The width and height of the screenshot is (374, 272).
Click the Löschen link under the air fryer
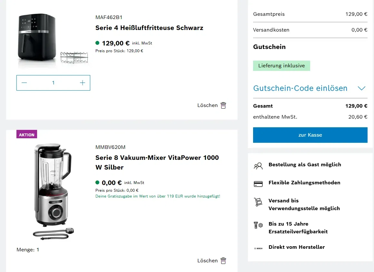pos(207,105)
